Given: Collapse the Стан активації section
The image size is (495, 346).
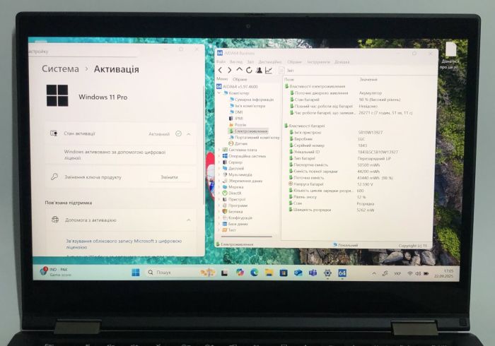Looking at the screenshot, I should 189,133.
